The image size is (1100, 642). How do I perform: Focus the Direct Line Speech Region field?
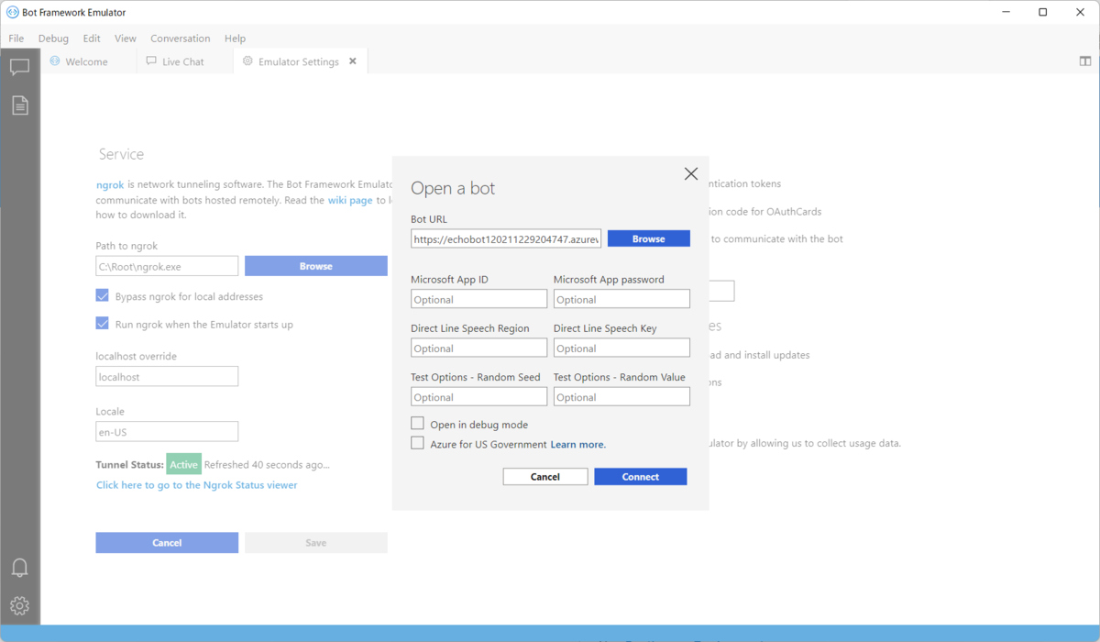coord(478,348)
